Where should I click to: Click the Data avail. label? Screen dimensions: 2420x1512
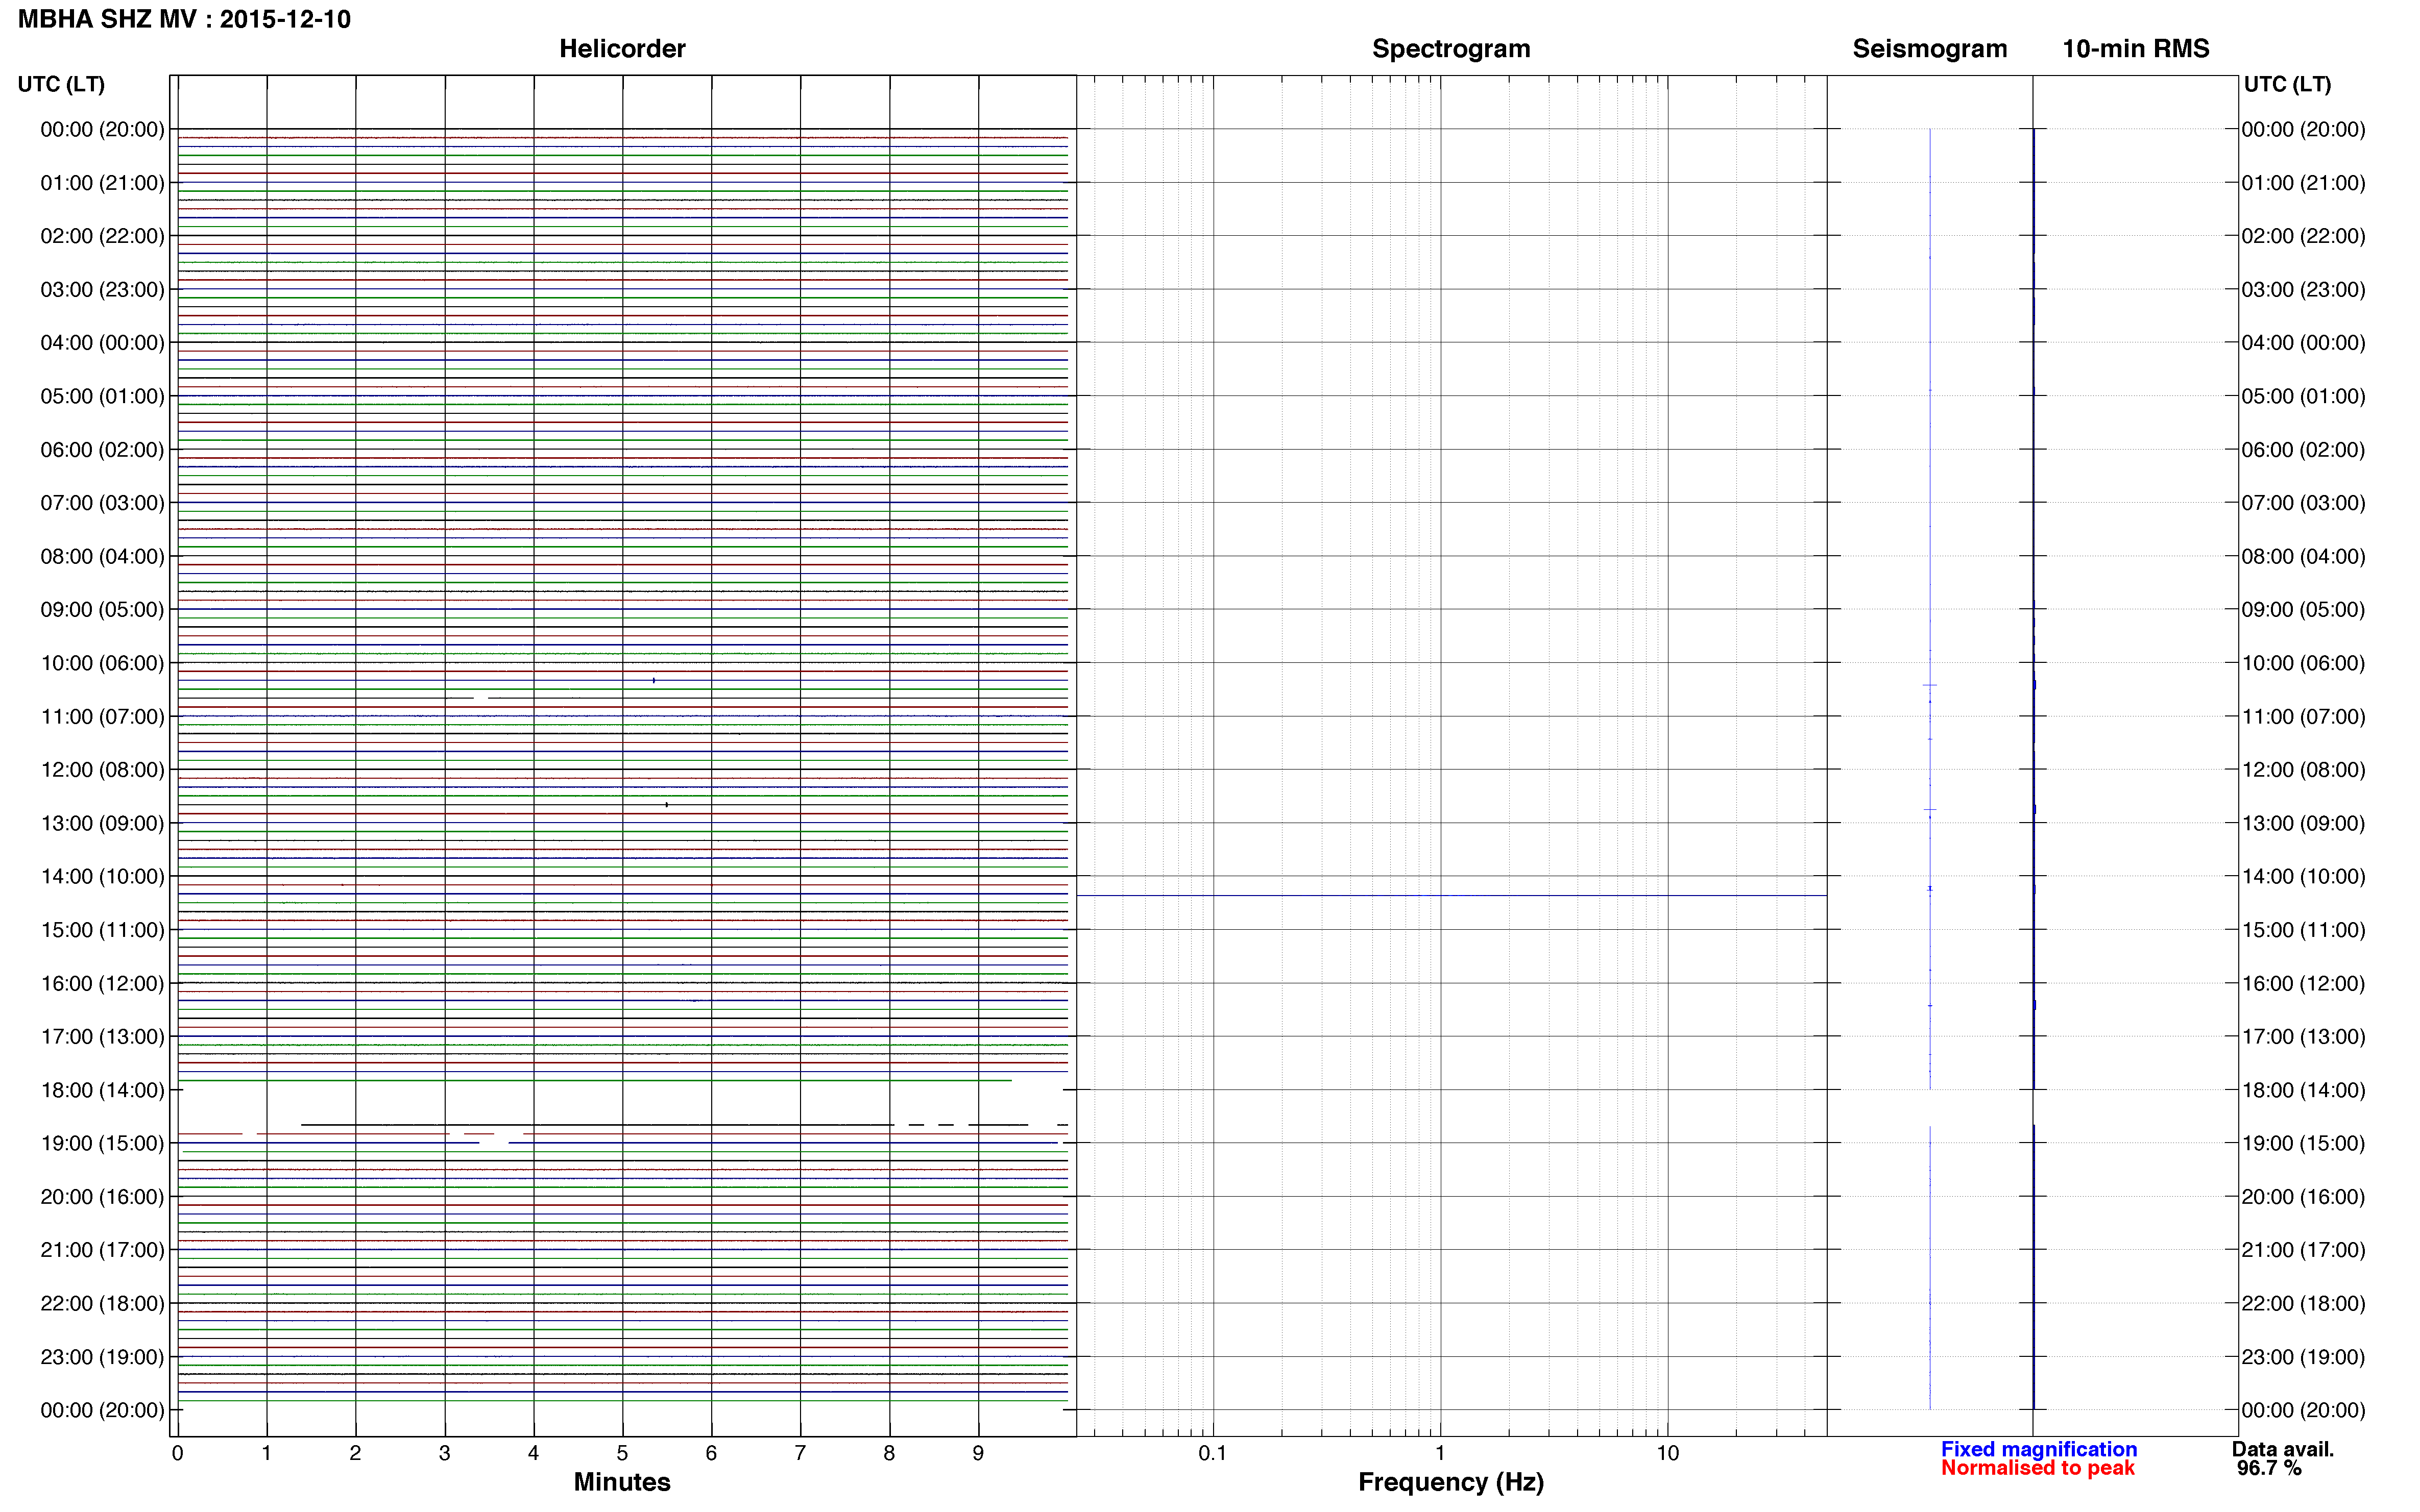pyautogui.click(x=2283, y=1449)
